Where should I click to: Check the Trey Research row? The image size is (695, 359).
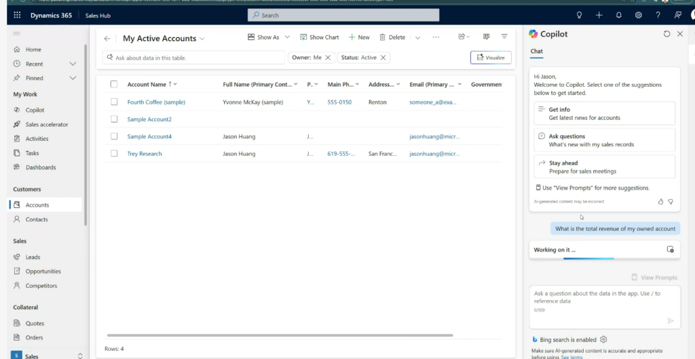point(114,153)
